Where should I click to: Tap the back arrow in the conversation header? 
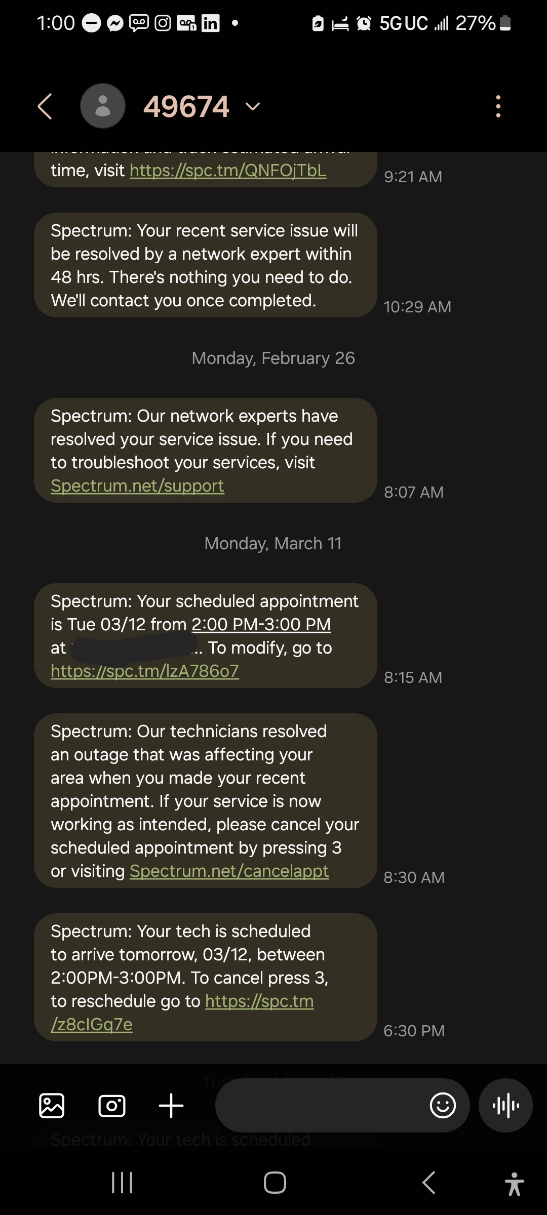(x=45, y=106)
